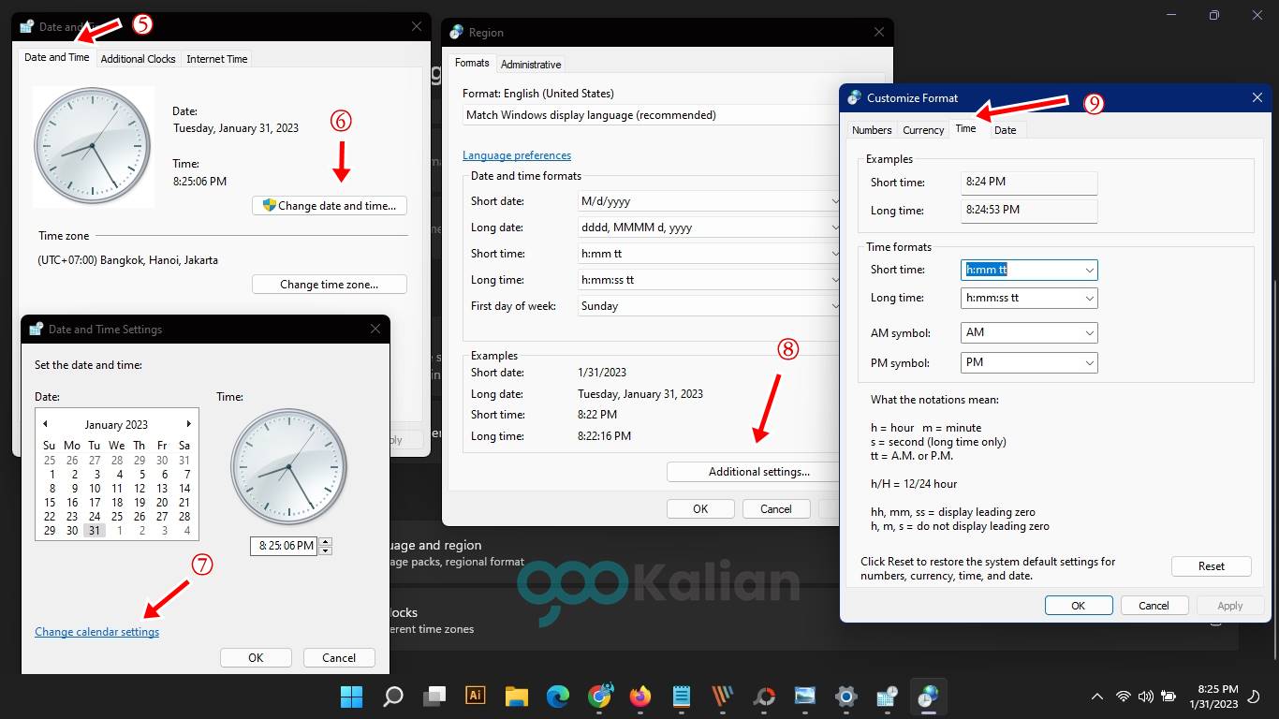Click the Customize Format window title icon
Viewport: 1279px width, 719px height.
(854, 97)
